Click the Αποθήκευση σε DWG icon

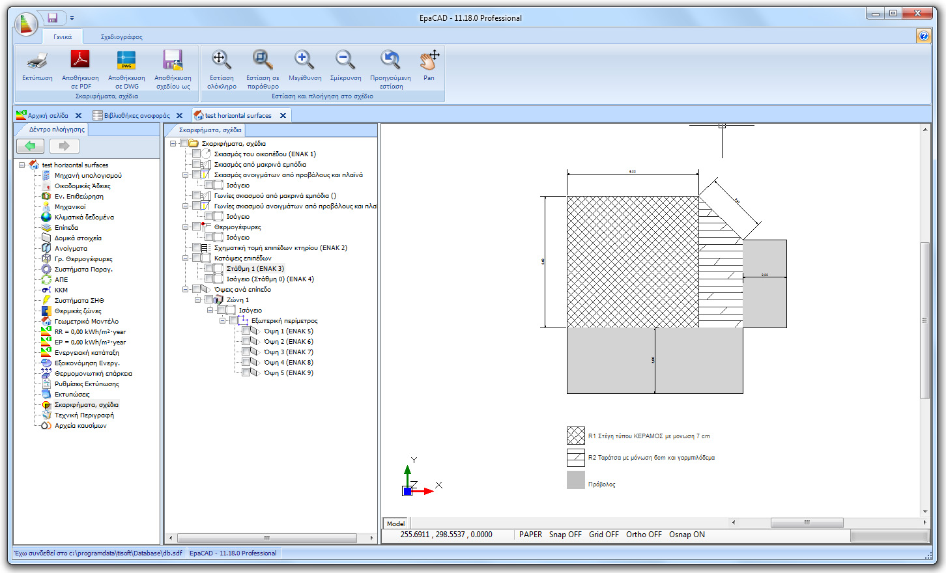126,62
